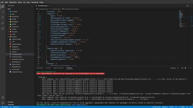
Task: Open errors and warnings count in status bar
Action: pos(16,107)
